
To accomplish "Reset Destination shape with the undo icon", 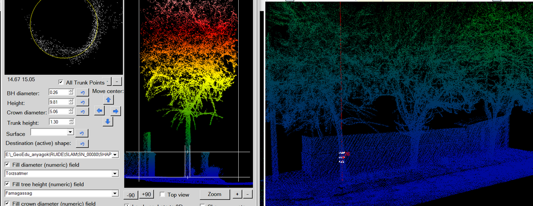I will [x=82, y=144].
